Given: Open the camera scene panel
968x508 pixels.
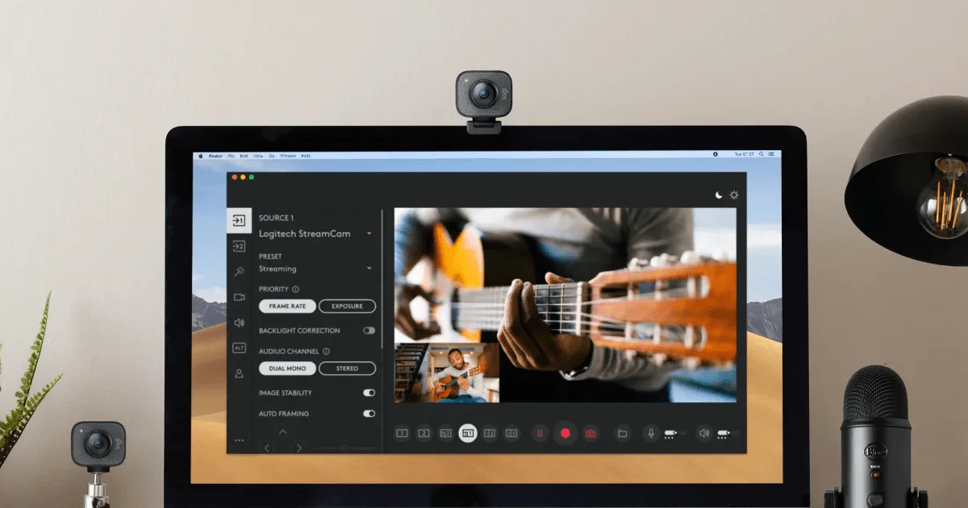Looking at the screenshot, I should click(239, 297).
